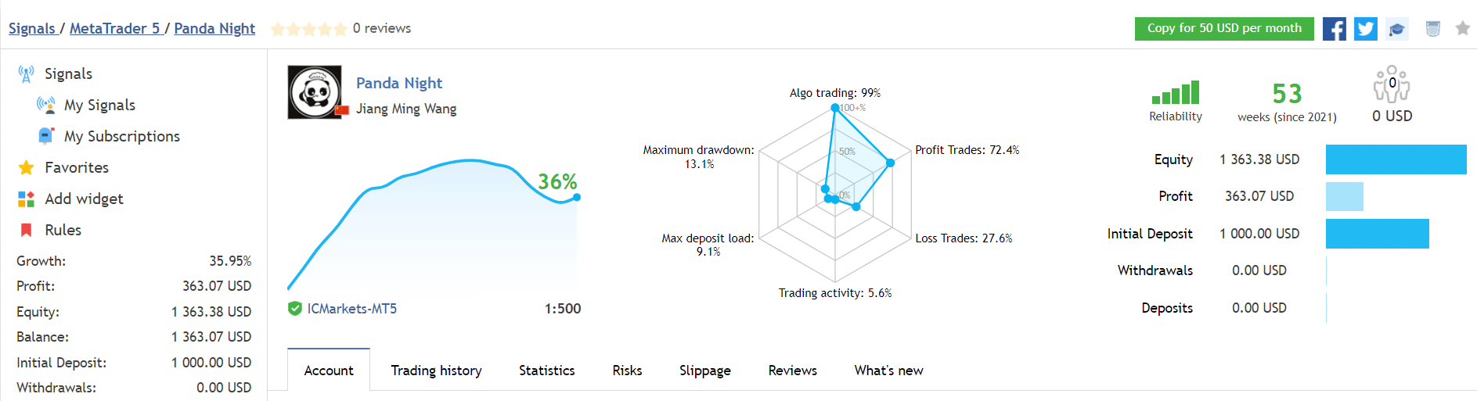Click the Signals antenna icon in sidebar

coord(26,74)
